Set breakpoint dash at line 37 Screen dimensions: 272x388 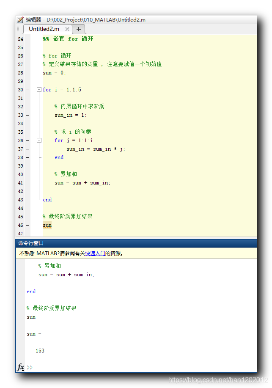tap(28, 149)
